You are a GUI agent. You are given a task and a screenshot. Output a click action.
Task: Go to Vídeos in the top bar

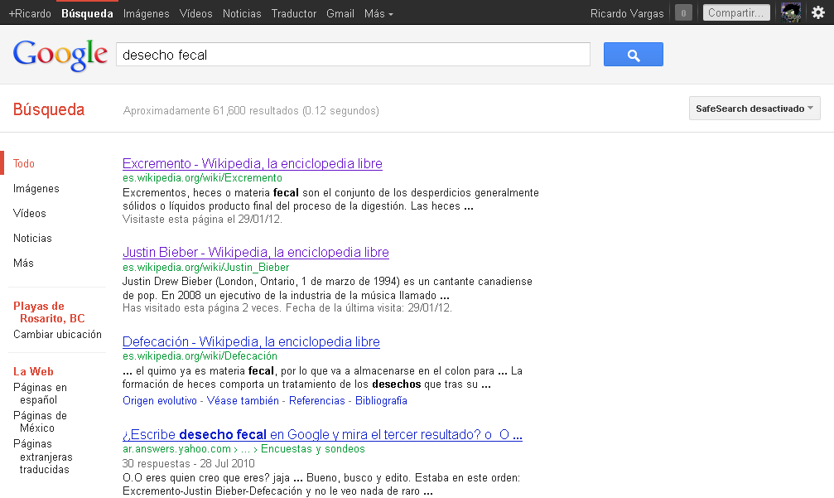[x=195, y=14]
